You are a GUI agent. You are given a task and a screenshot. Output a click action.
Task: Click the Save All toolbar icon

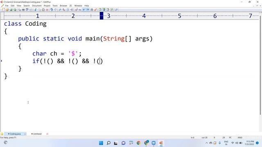15,10
